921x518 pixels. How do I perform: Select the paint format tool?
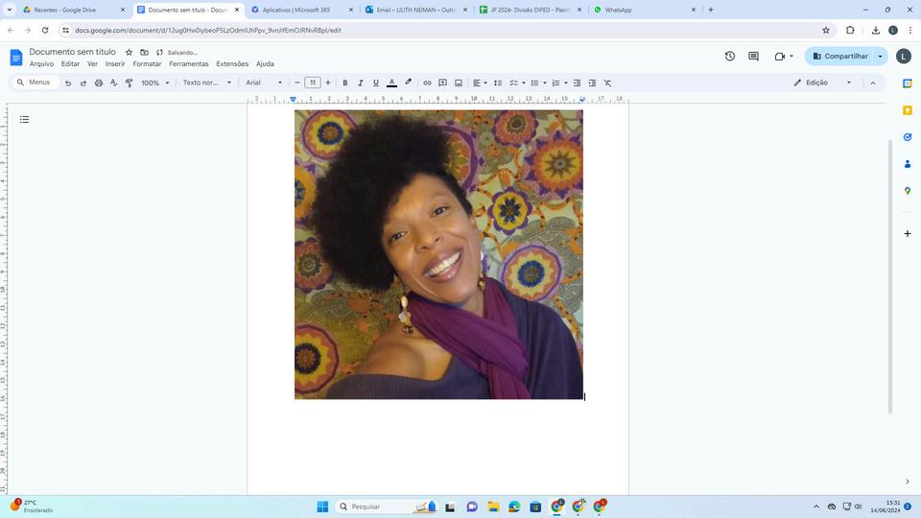[129, 82]
